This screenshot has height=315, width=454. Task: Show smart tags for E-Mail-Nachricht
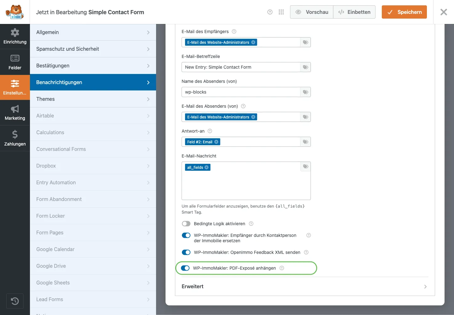tap(306, 167)
